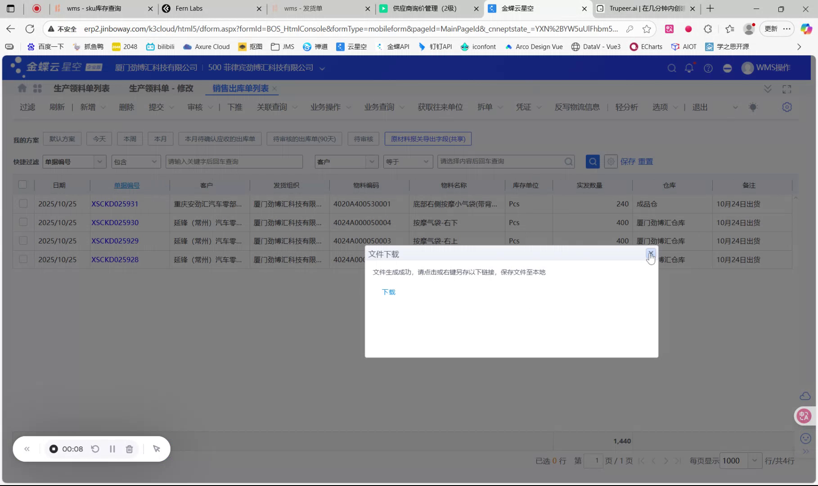Open the notifications bell icon
Image resolution: width=818 pixels, height=486 pixels.
pos(689,68)
